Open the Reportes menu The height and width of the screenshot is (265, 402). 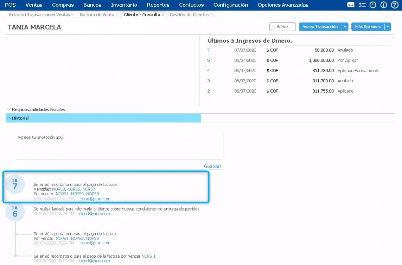(158, 5)
